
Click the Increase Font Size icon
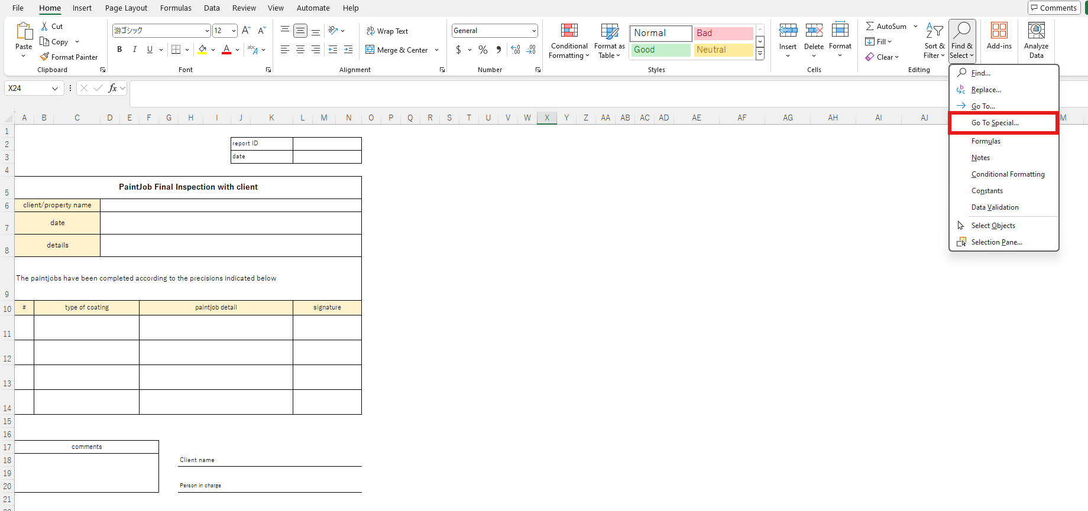[246, 31]
